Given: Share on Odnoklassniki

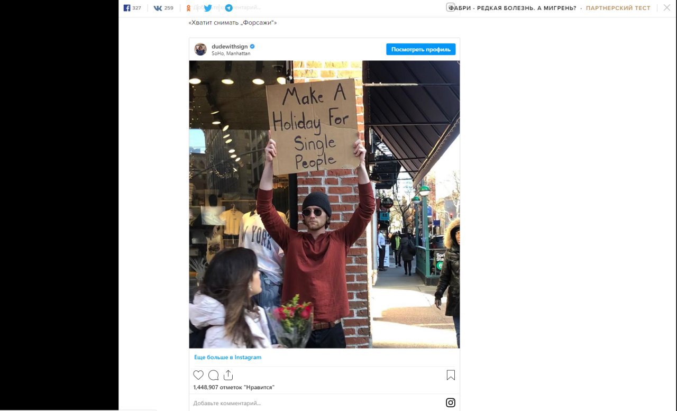Looking at the screenshot, I should coord(189,8).
